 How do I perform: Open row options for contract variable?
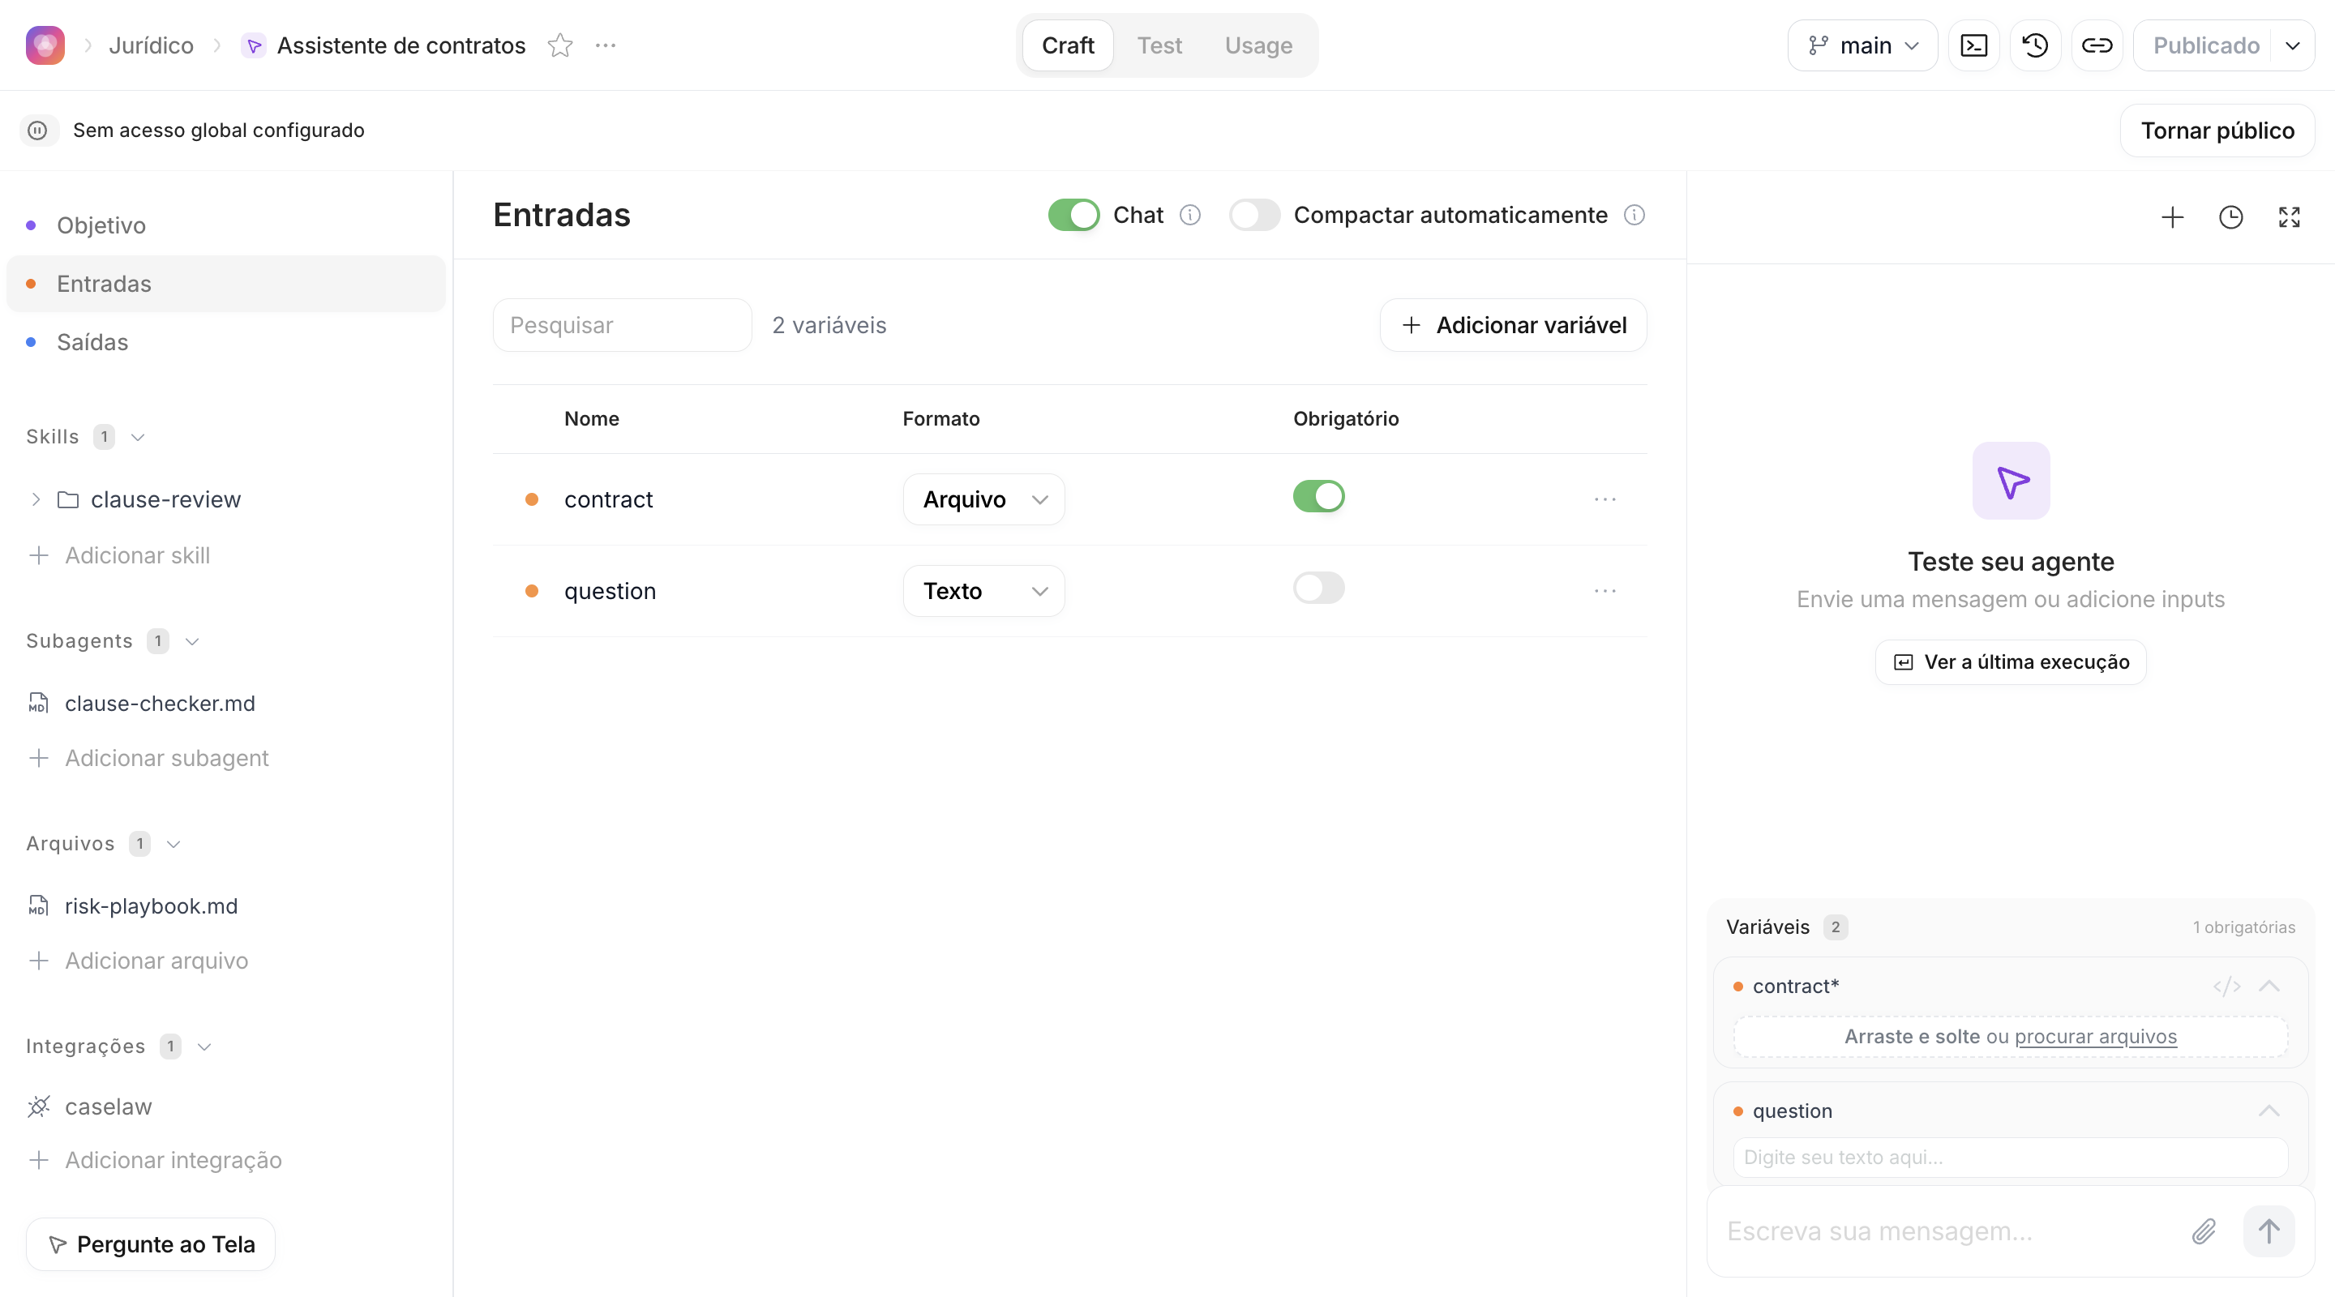pos(1605,499)
